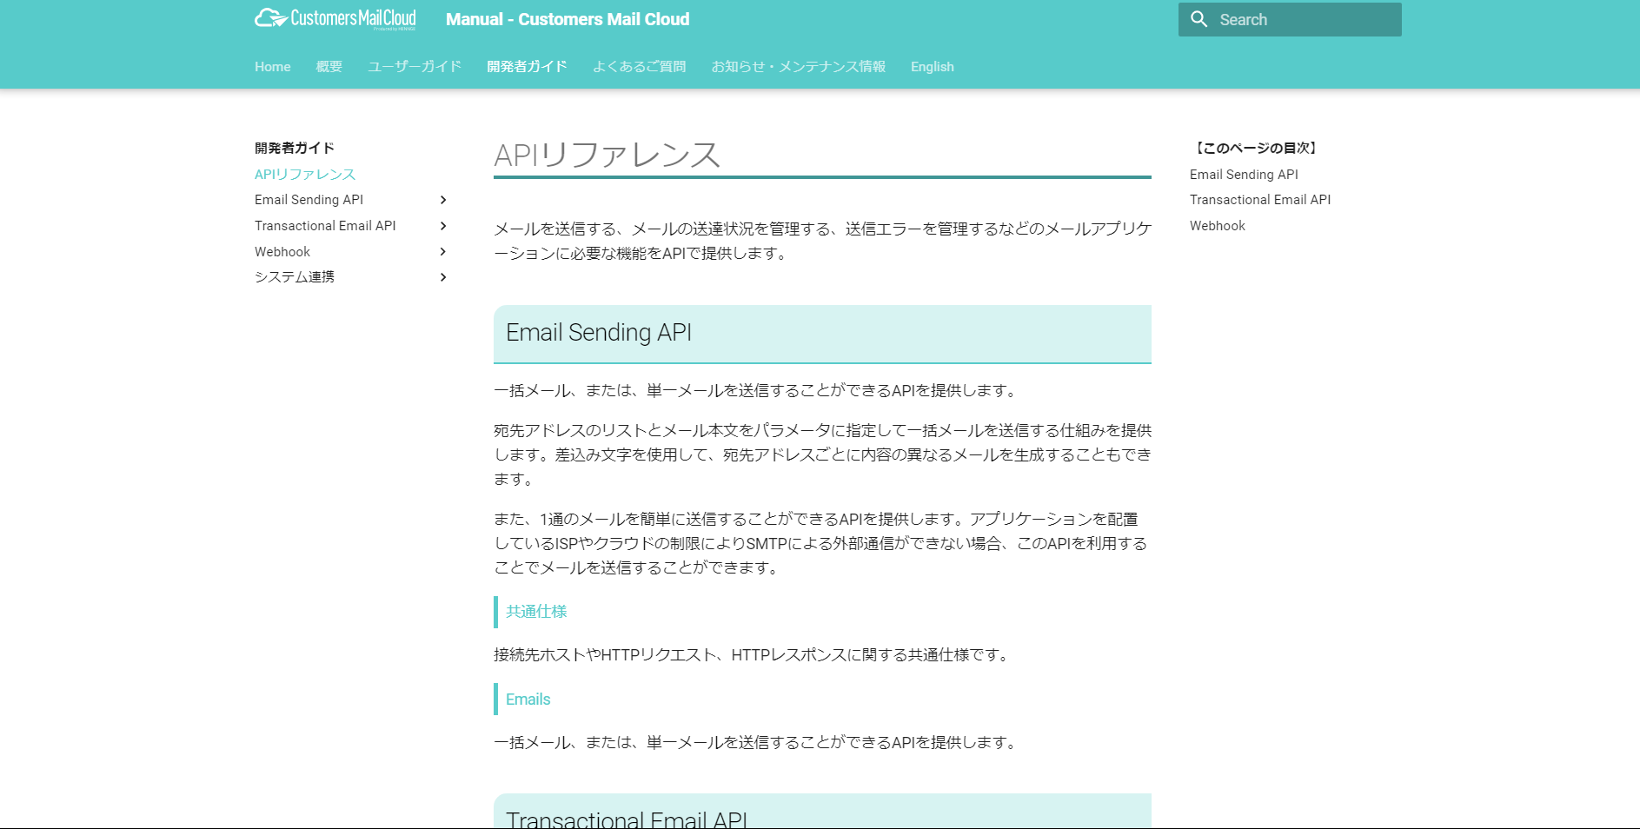Open Webhook in the left sidebar
This screenshot has width=1640, height=829.
pyautogui.click(x=282, y=252)
